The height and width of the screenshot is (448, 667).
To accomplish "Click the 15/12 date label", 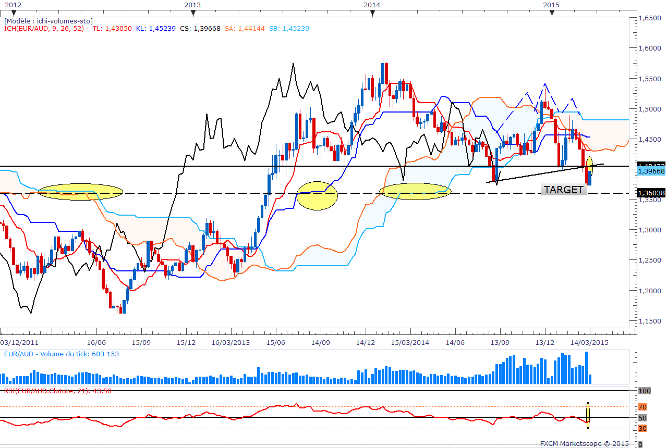I will click(187, 343).
